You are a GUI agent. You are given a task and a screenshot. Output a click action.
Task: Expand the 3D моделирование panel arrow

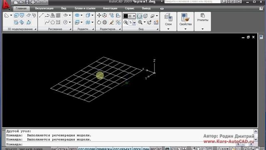click(35, 29)
